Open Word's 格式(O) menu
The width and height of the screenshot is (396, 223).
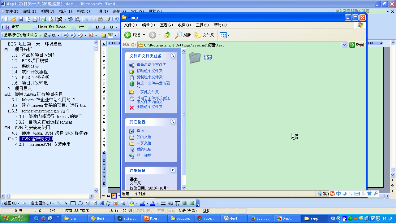coord(83,11)
